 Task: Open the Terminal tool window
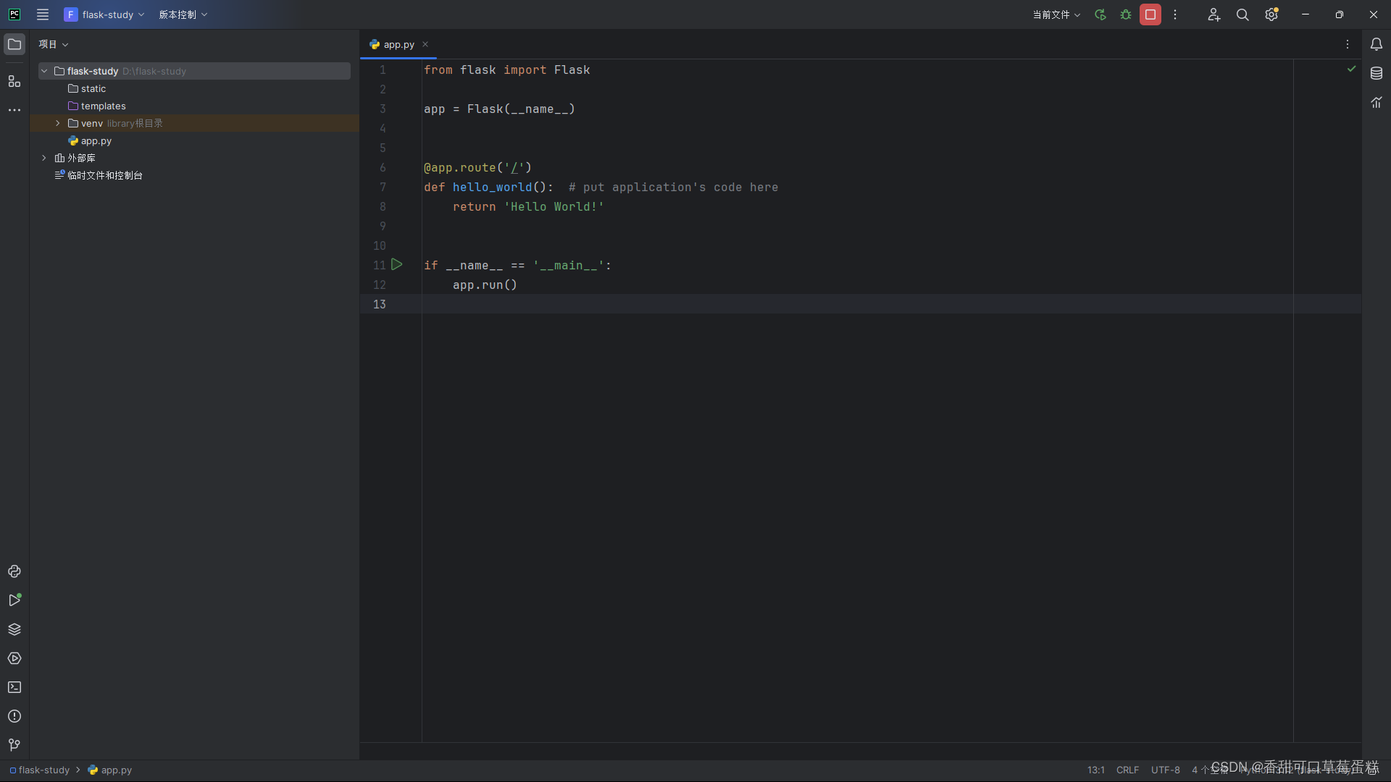tap(14, 687)
